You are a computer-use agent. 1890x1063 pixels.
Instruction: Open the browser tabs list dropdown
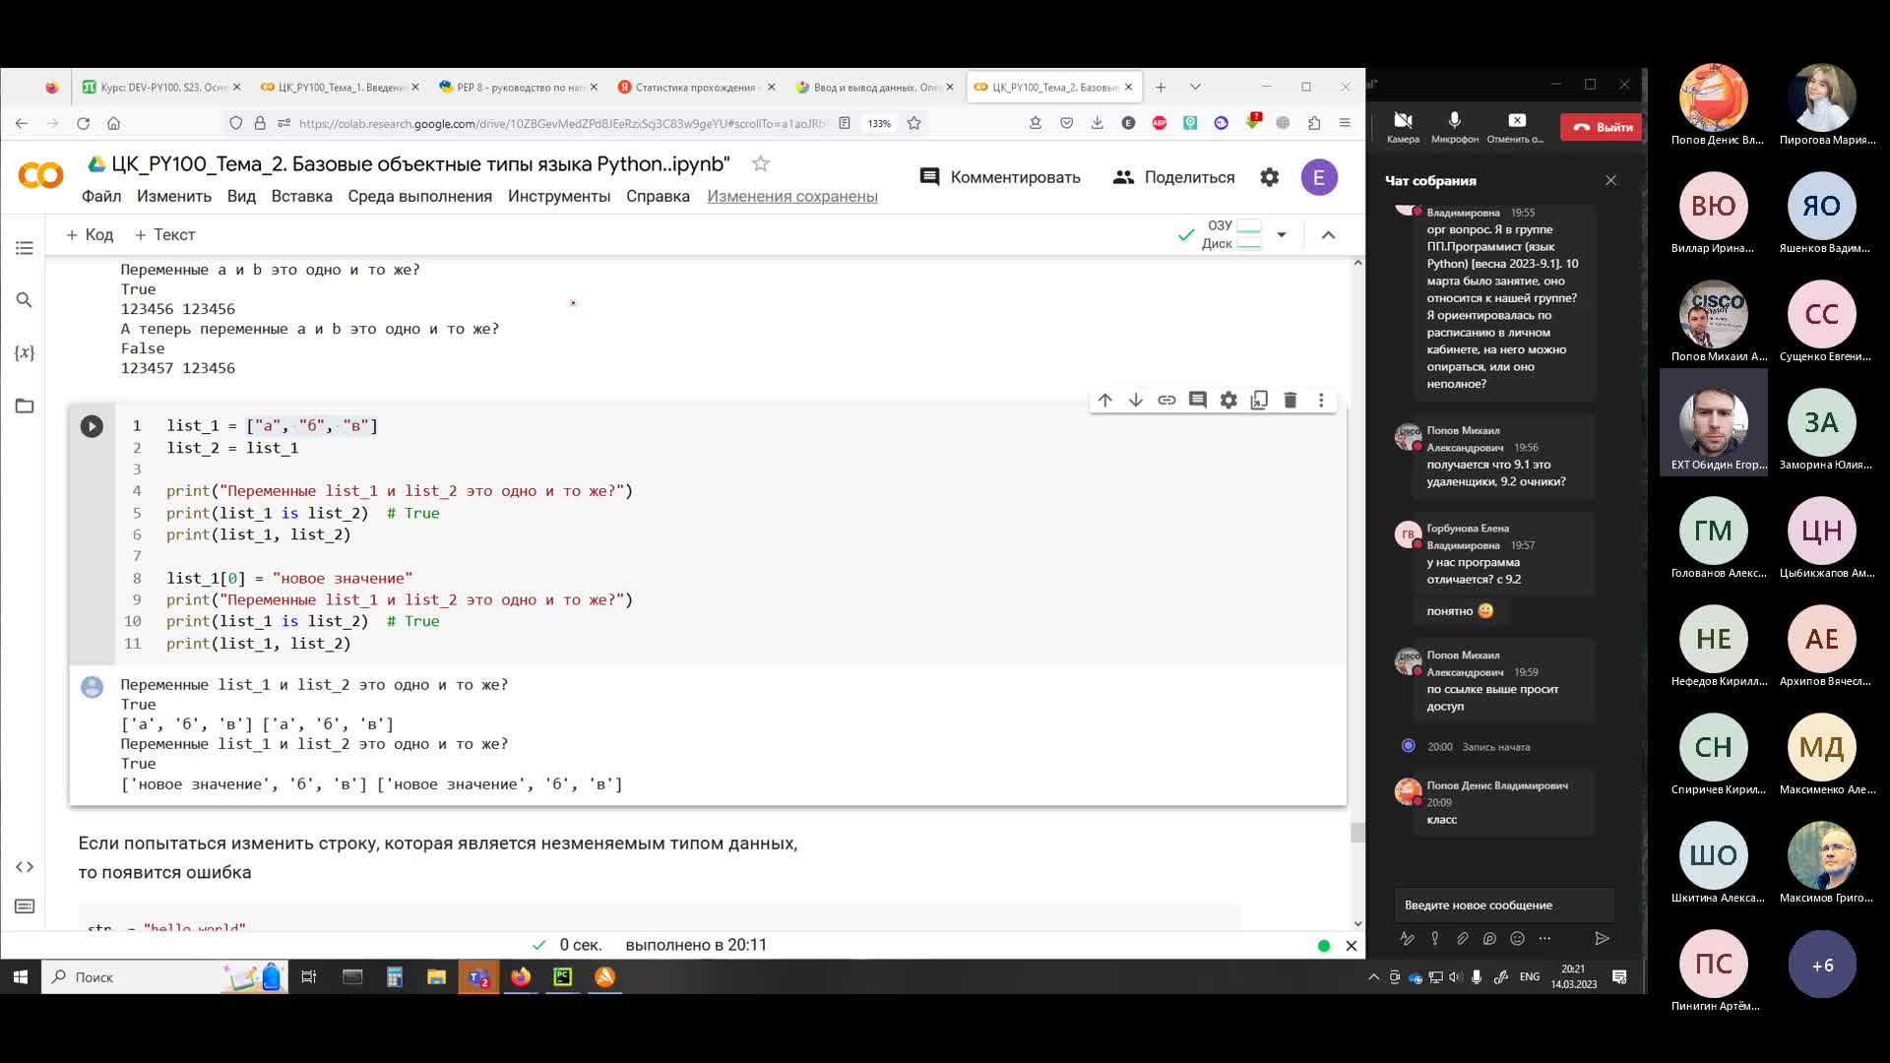[1195, 87]
